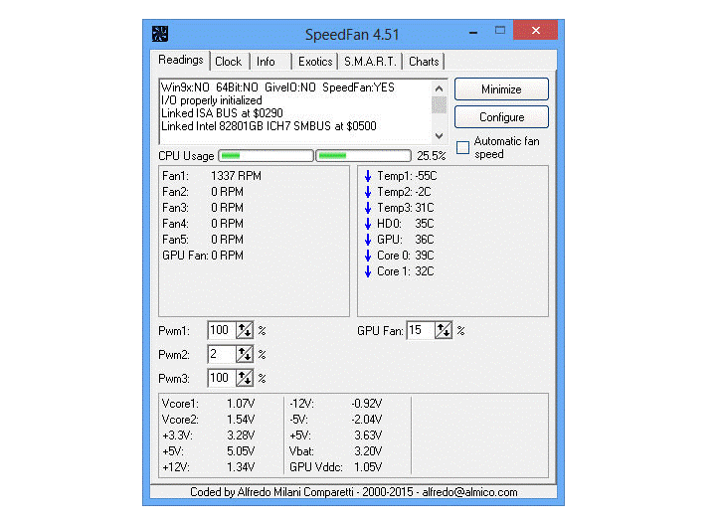Click the +12V 1.34V reading
The height and width of the screenshot is (523, 719).
tap(208, 467)
